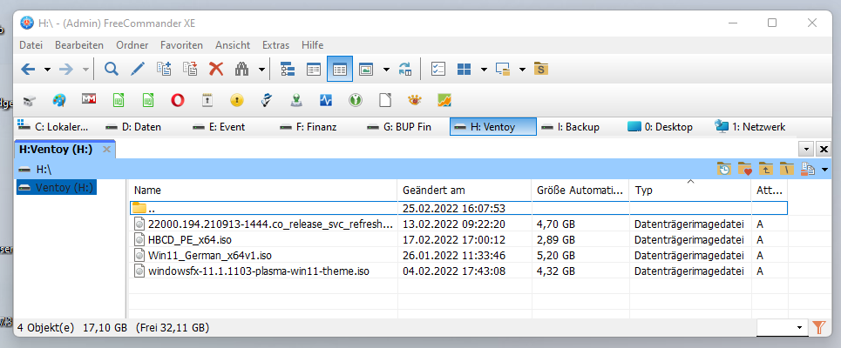Launch the paint palette application icon

pyautogui.click(x=59, y=99)
